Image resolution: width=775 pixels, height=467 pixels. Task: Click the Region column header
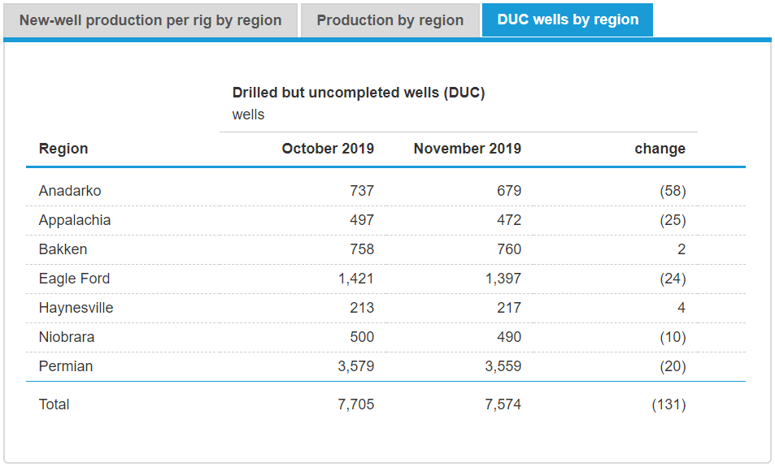(63, 149)
